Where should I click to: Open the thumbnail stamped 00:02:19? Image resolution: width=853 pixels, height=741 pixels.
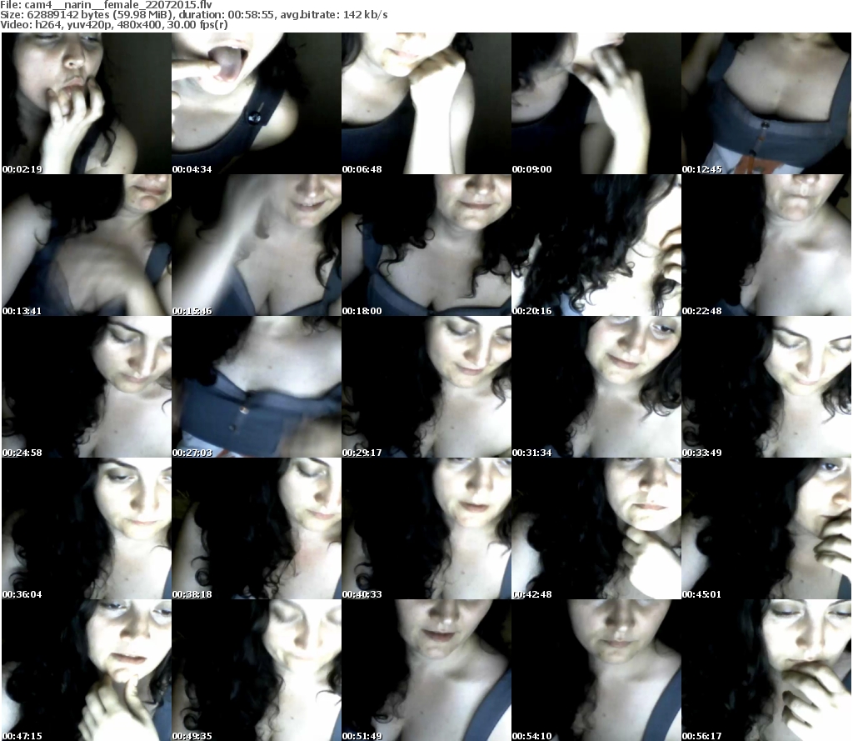[x=87, y=103]
